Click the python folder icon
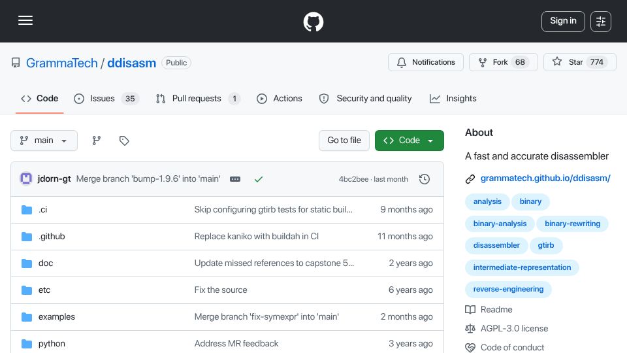 point(27,344)
